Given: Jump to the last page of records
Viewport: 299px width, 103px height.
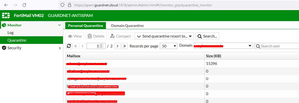Looking at the screenshot, I should 124,46.
